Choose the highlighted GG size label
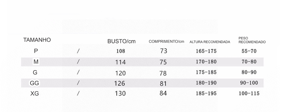 pyautogui.click(x=34, y=83)
